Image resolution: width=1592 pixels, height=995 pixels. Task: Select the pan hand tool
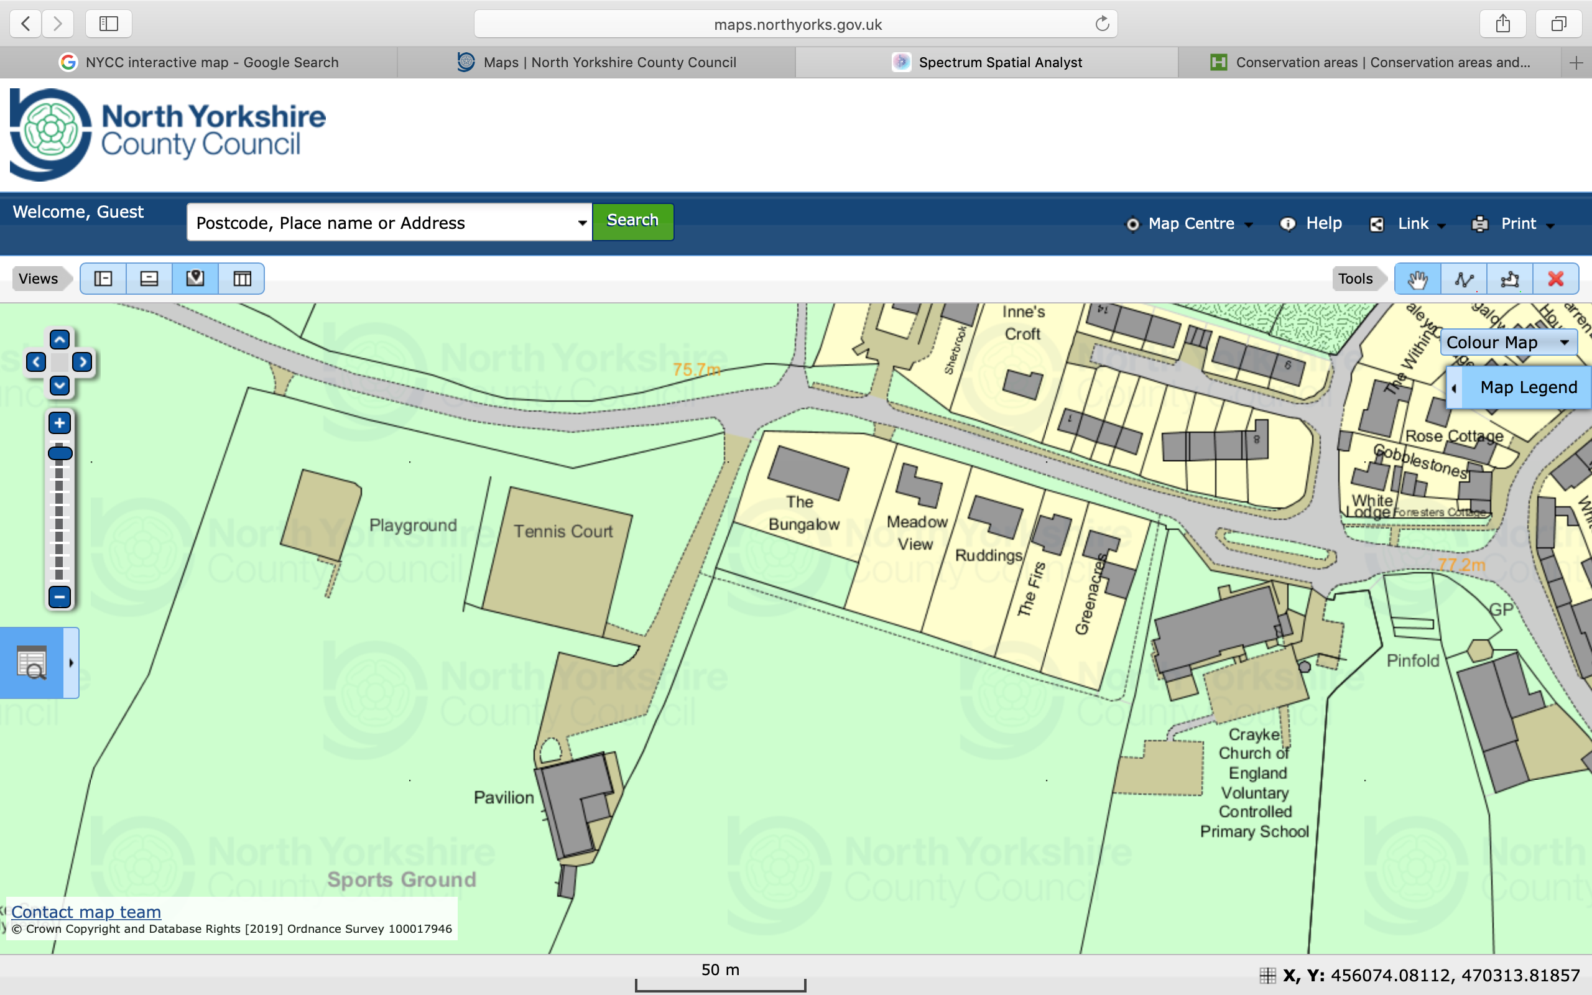point(1417,279)
